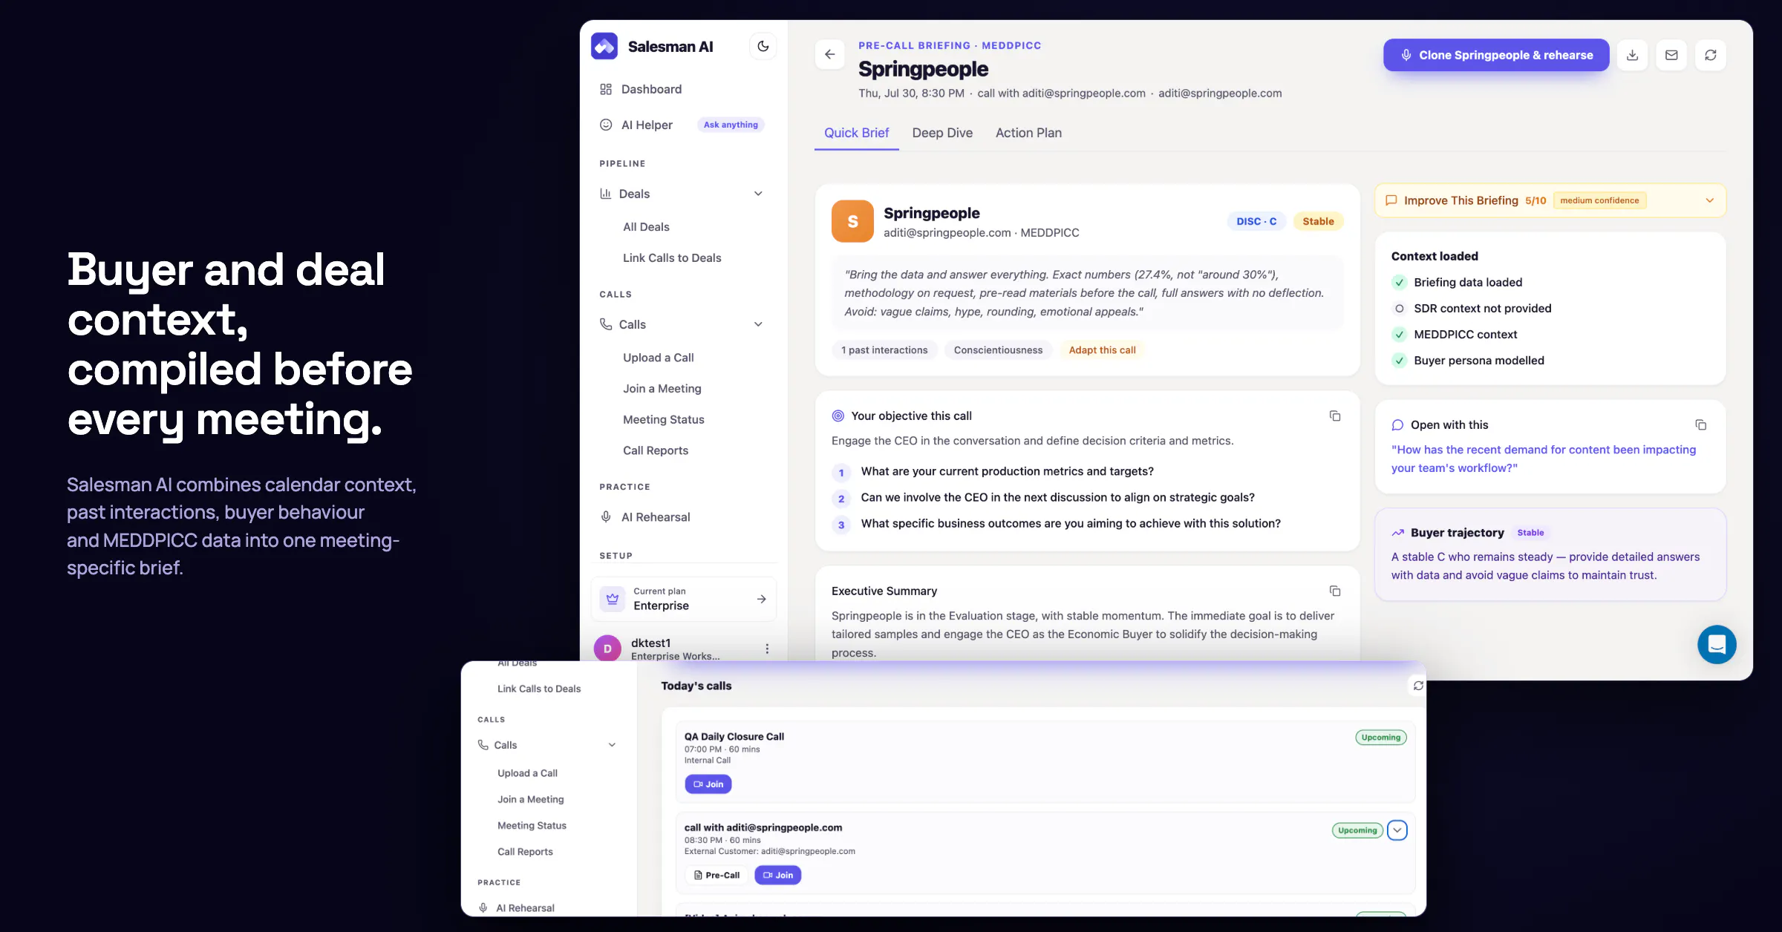Screen dimensions: 1782x932
Task: Click the medium confidence tag
Action: coord(1599,200)
